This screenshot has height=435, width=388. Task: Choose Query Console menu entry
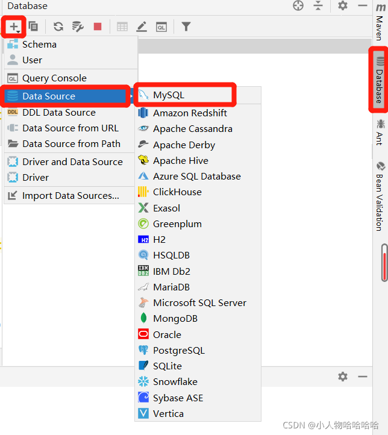pos(71,78)
